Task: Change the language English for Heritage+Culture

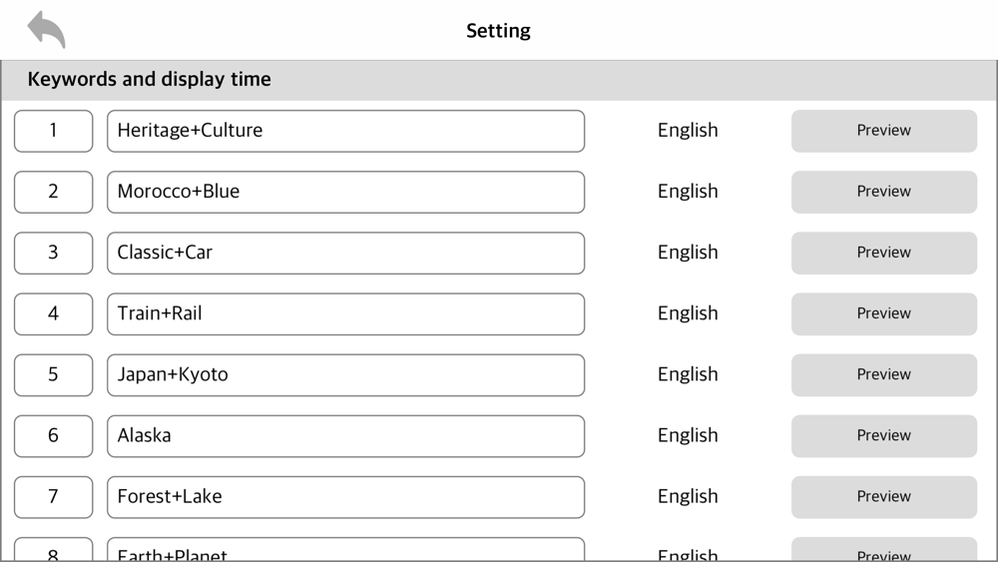Action: tap(688, 131)
